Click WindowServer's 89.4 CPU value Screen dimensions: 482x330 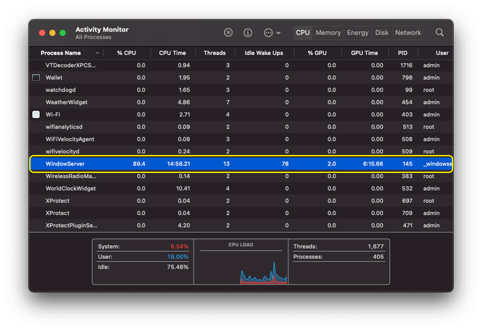pyautogui.click(x=139, y=164)
